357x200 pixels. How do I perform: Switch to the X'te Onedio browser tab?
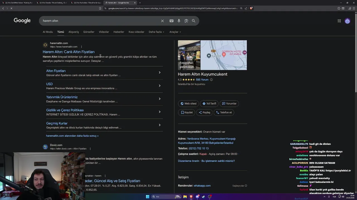tap(52, 3)
